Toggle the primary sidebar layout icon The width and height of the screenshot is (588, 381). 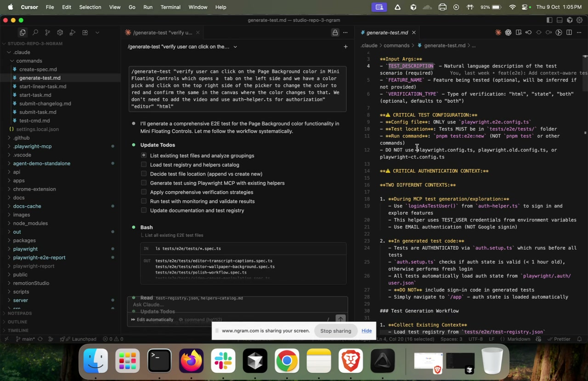coord(549,20)
